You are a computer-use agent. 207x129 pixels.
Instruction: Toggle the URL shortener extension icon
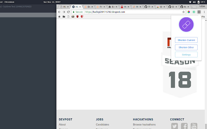(x=199, y=12)
